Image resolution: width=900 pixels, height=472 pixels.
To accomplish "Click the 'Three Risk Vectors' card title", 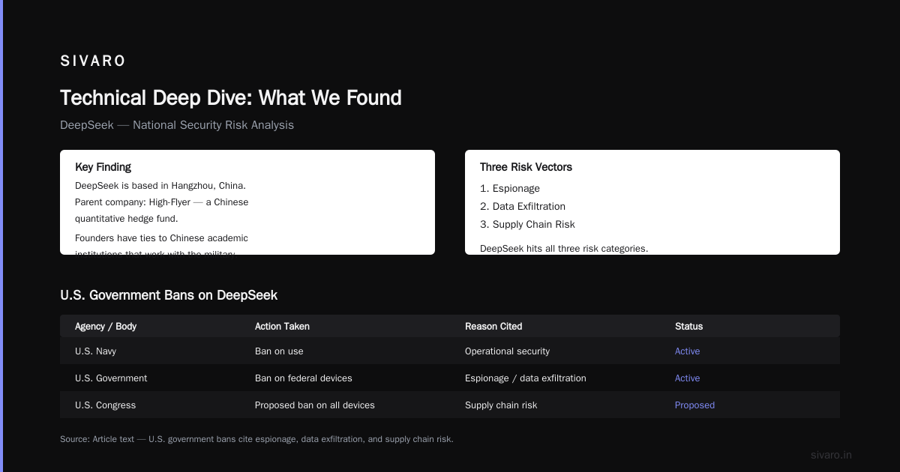I will [x=526, y=167].
